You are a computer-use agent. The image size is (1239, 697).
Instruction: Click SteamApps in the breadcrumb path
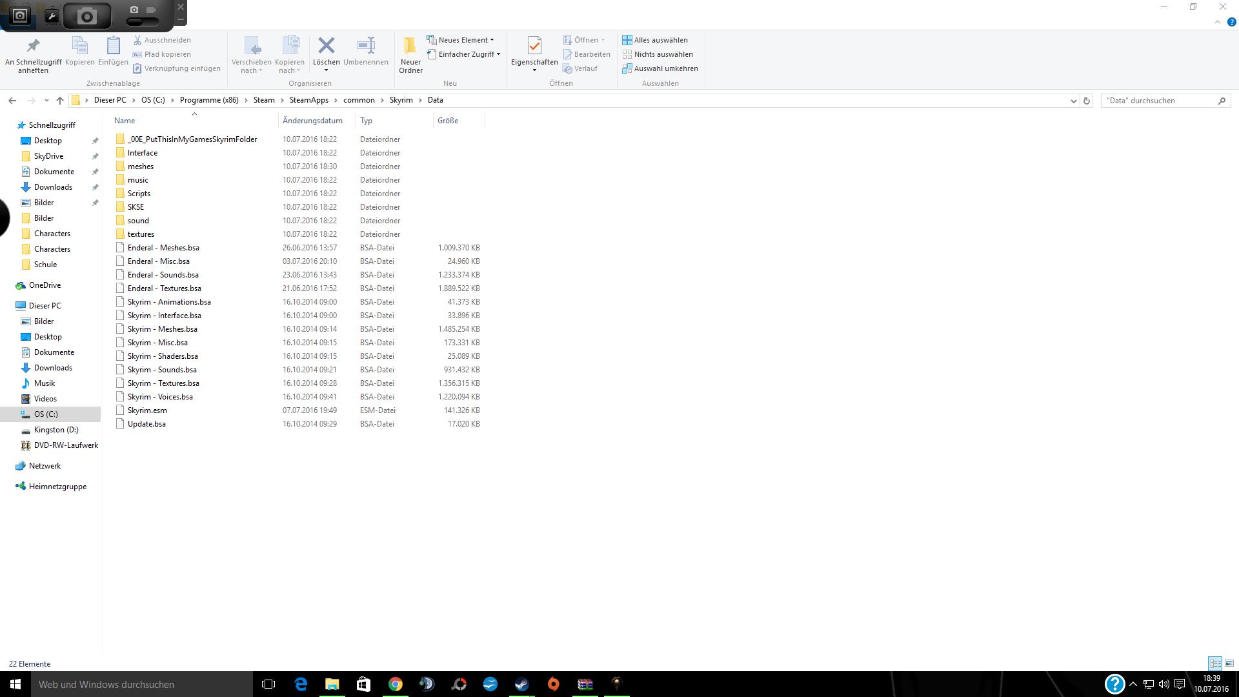pyautogui.click(x=308, y=100)
